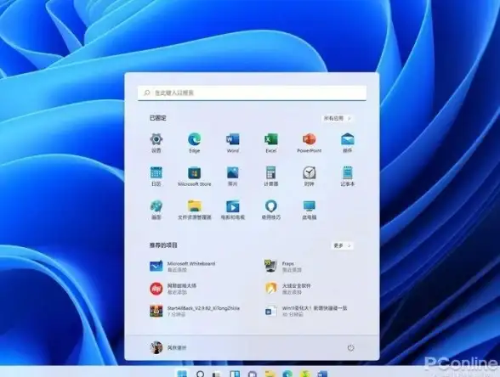The height and width of the screenshot is (377, 500).
Task: Open the Tips lightbulb app
Action: coord(271,210)
